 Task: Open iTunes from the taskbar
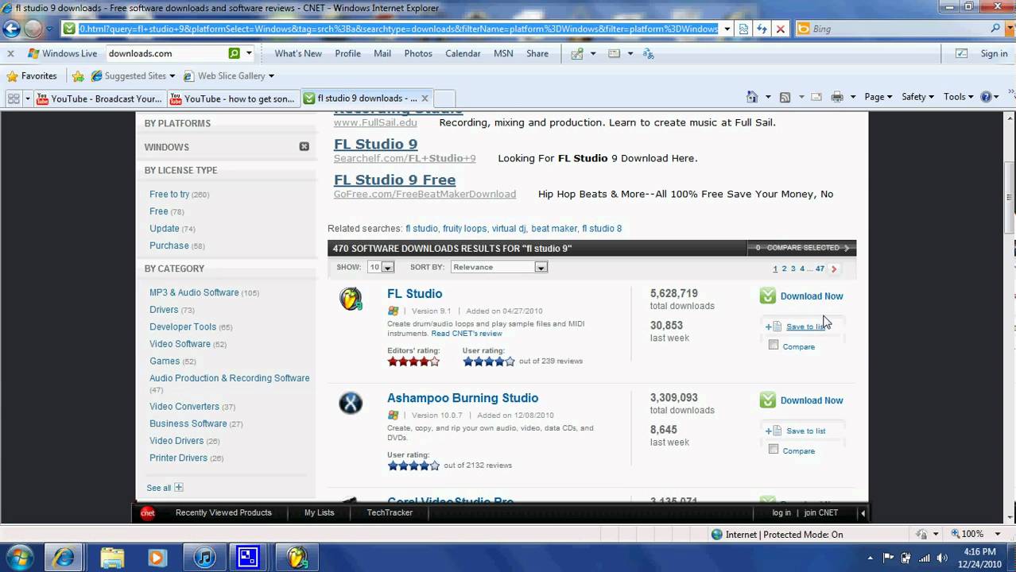tap(204, 557)
